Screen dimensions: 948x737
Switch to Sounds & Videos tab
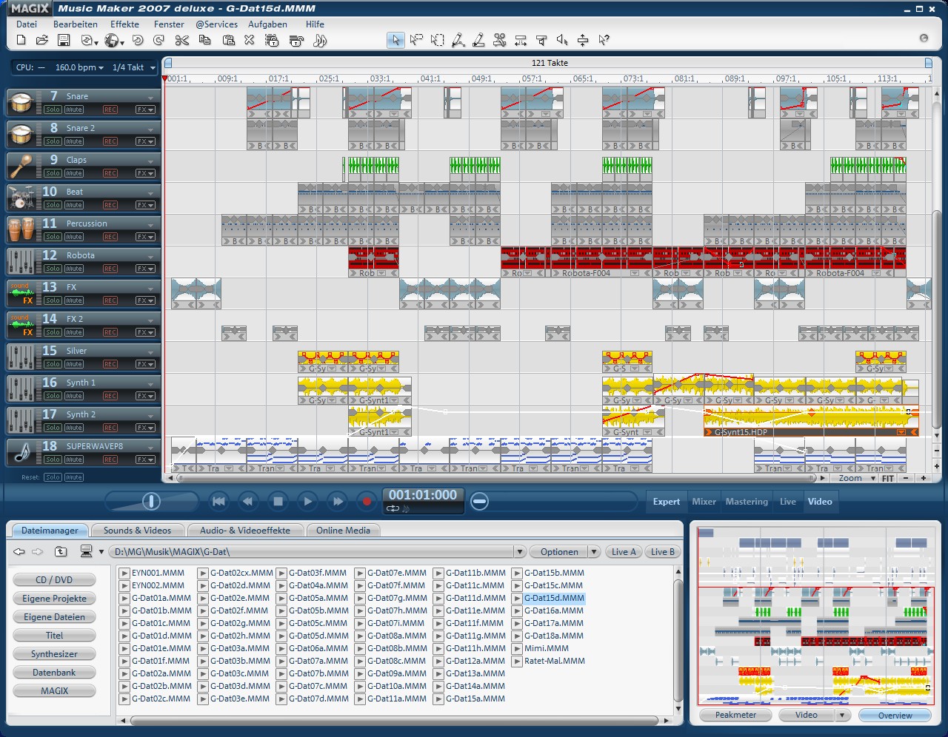(x=137, y=531)
